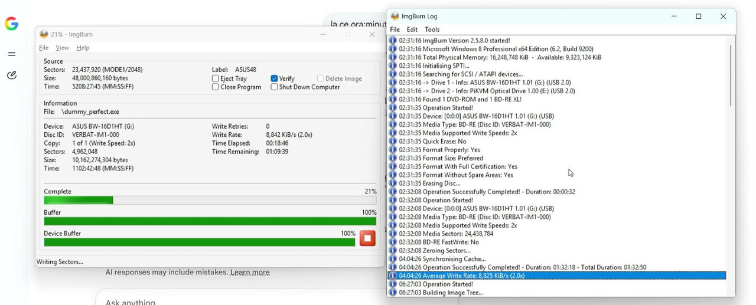Uncheck the Verify checkbox
The width and height of the screenshot is (756, 305).
point(275,78)
